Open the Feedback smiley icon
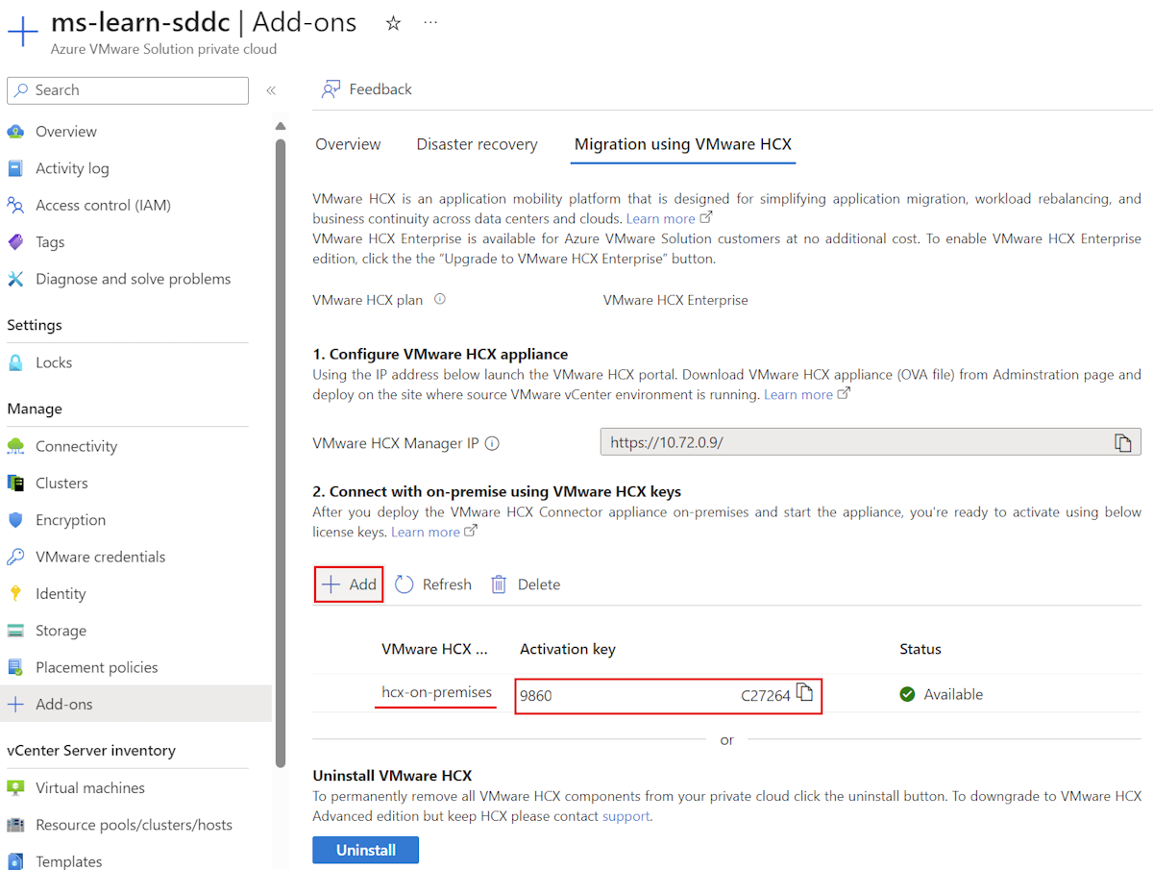The height and width of the screenshot is (870, 1153). point(331,88)
